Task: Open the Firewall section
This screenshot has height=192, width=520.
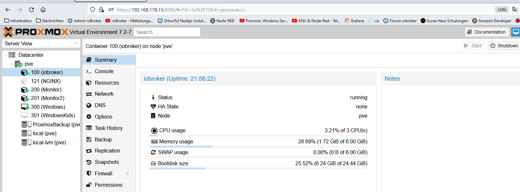Action: pos(109,173)
